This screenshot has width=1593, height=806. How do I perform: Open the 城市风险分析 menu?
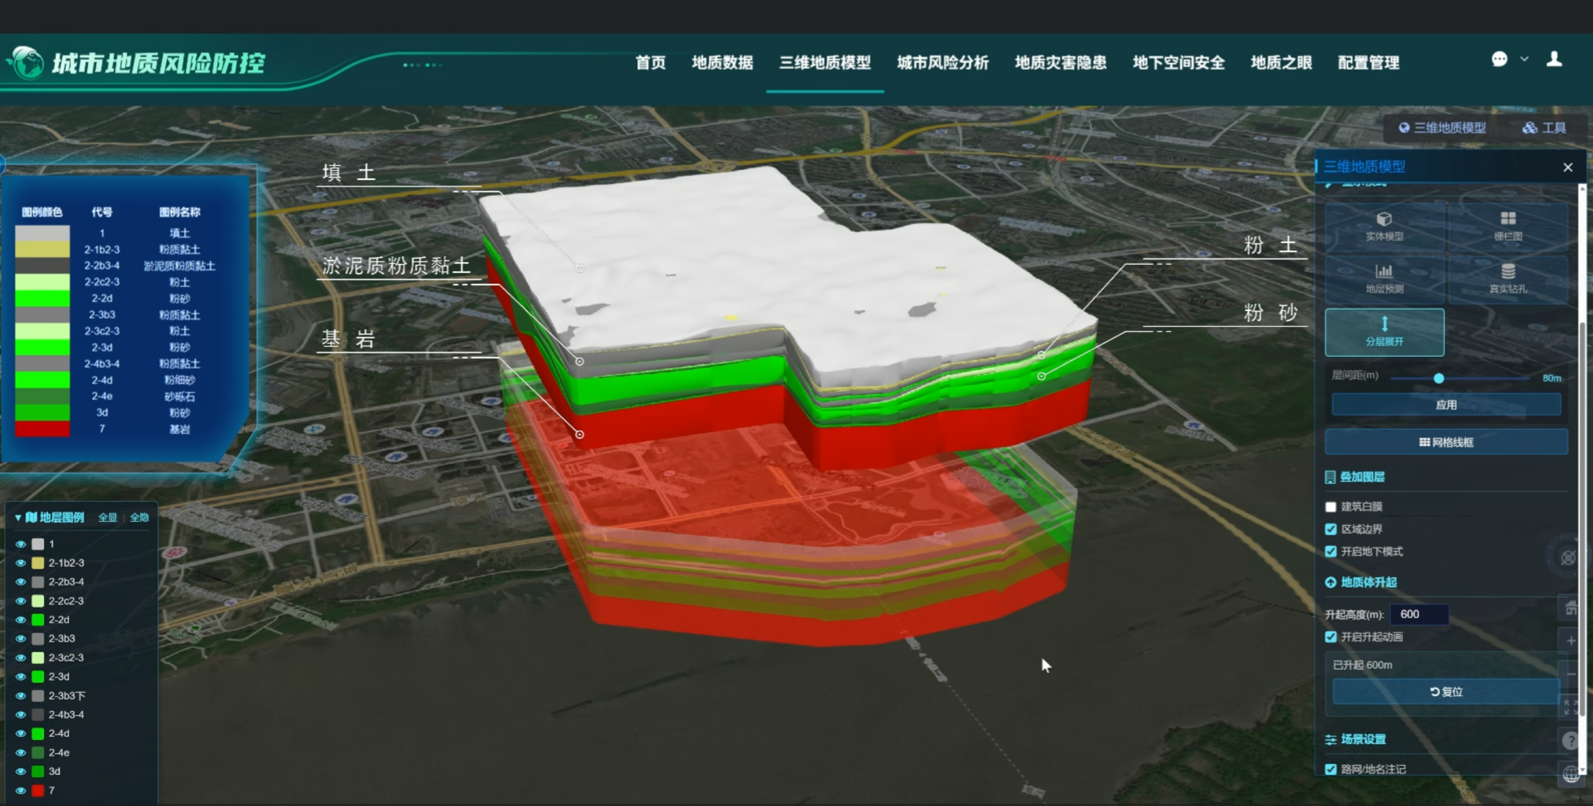coord(942,63)
